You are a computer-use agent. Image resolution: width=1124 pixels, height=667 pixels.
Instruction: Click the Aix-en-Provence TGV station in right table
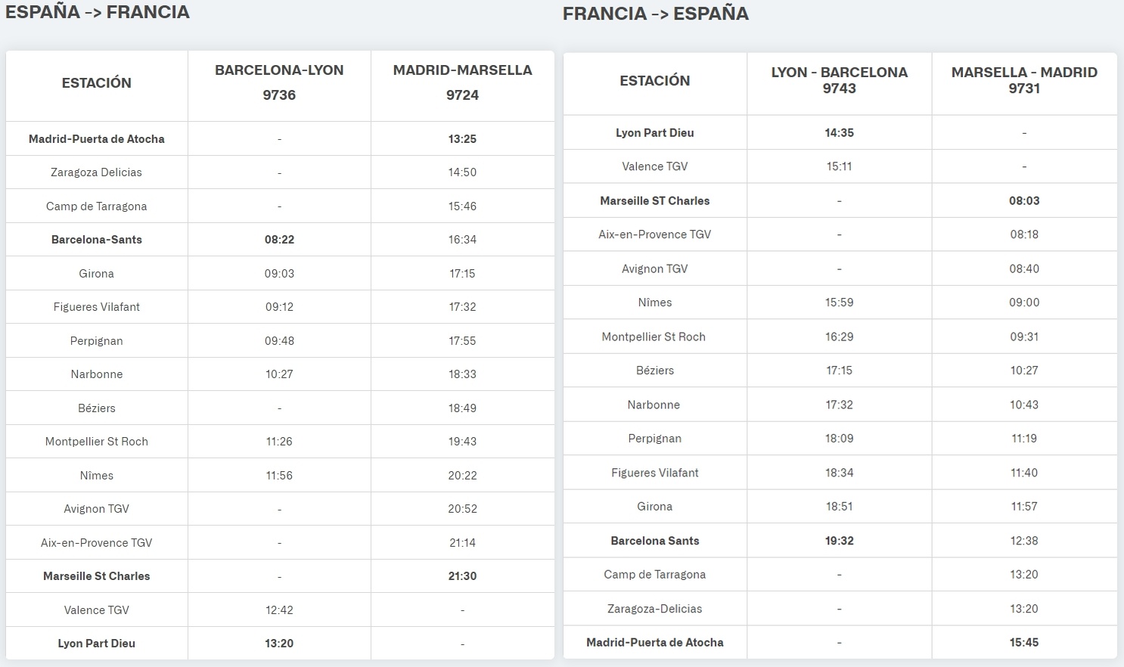(654, 234)
